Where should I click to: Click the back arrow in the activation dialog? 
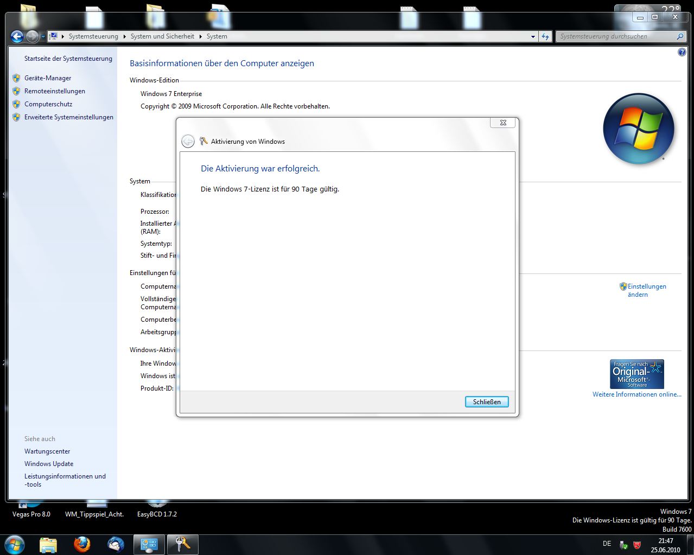point(188,141)
